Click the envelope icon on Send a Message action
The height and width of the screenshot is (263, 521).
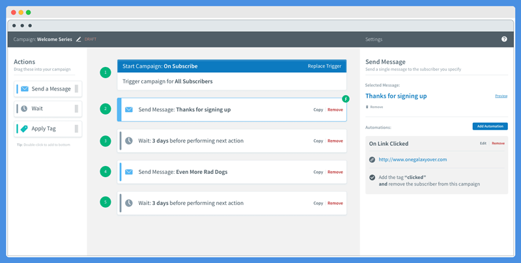(x=25, y=89)
